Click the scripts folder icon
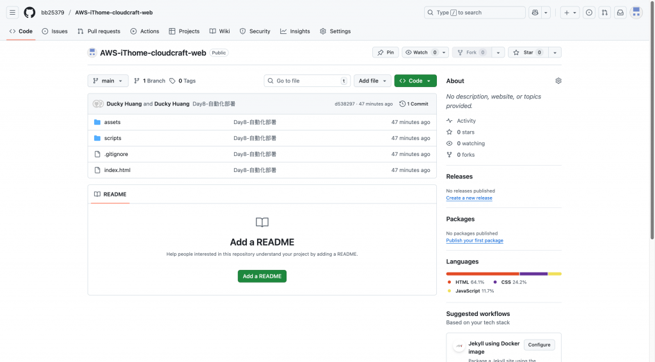655x362 pixels. coord(97,138)
